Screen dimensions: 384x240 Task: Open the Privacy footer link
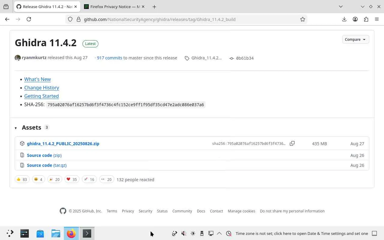[x=128, y=211]
